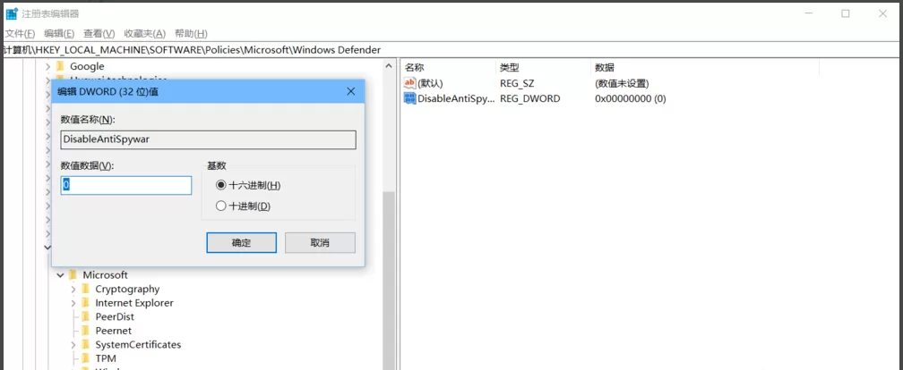Close the 编辑 DWORD dialog
Viewport: 903px width, 370px height.
[351, 91]
